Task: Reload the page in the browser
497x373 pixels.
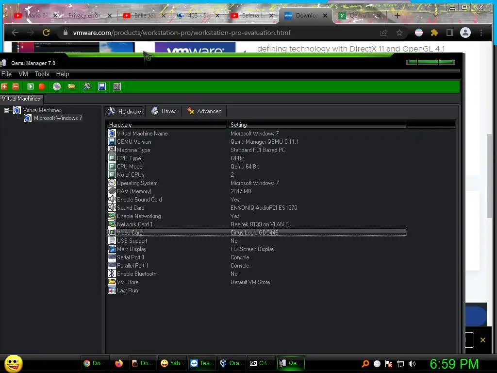Action: (46, 33)
